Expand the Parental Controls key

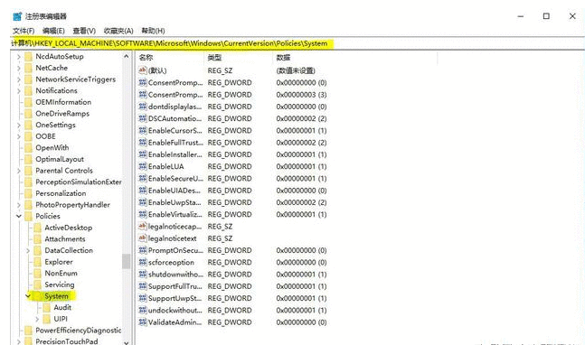pyautogui.click(x=19, y=171)
